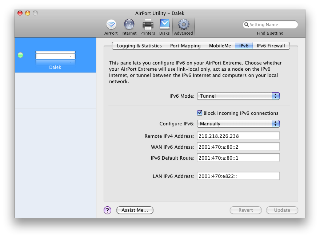Click the LAN IPv6 Address field

[238, 176]
